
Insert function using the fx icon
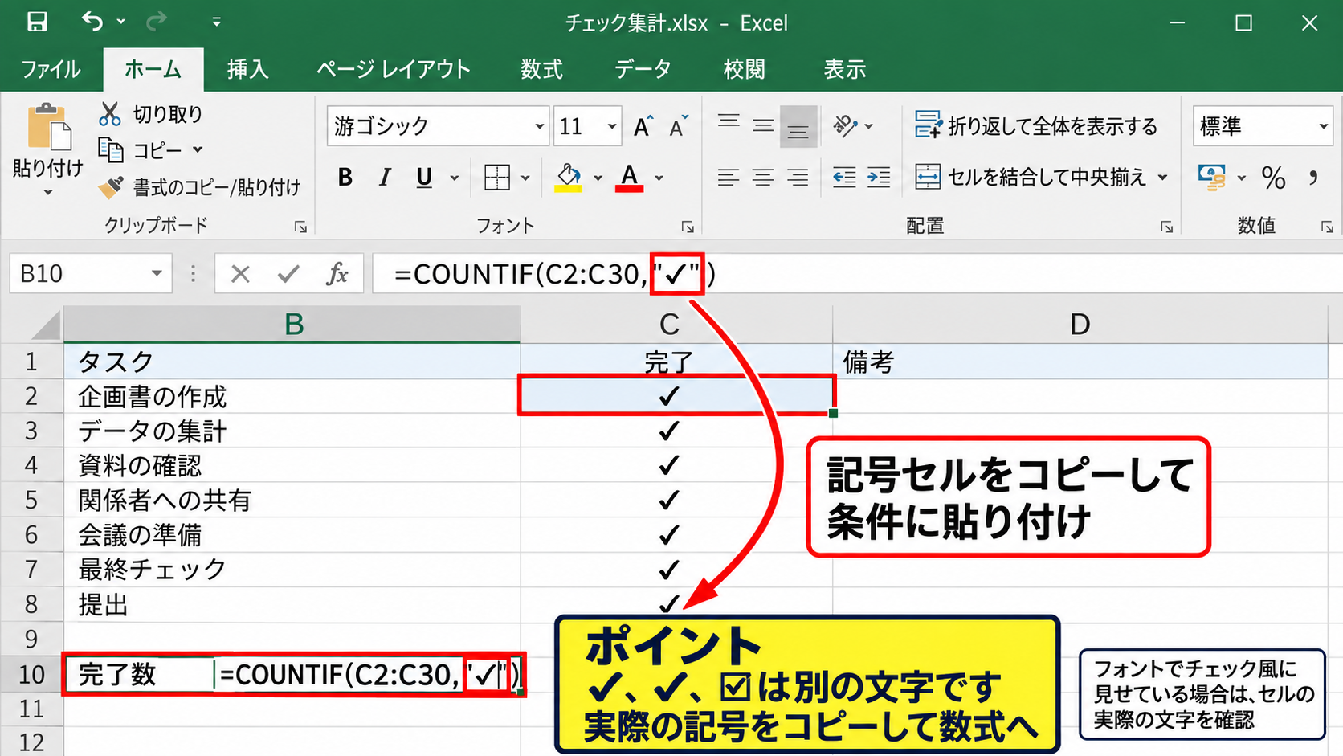click(x=337, y=274)
